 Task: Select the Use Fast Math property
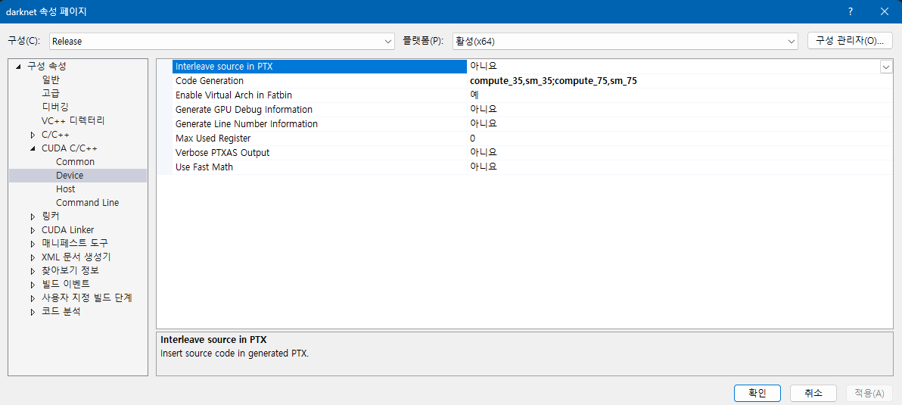point(319,167)
